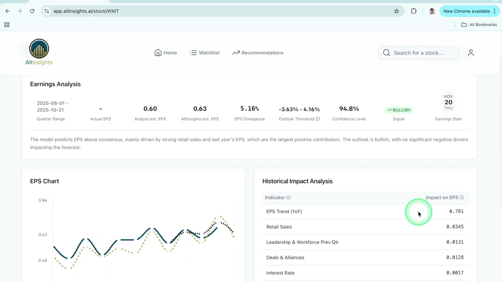Open site information icon in address bar
This screenshot has width=502, height=282.
47,11
